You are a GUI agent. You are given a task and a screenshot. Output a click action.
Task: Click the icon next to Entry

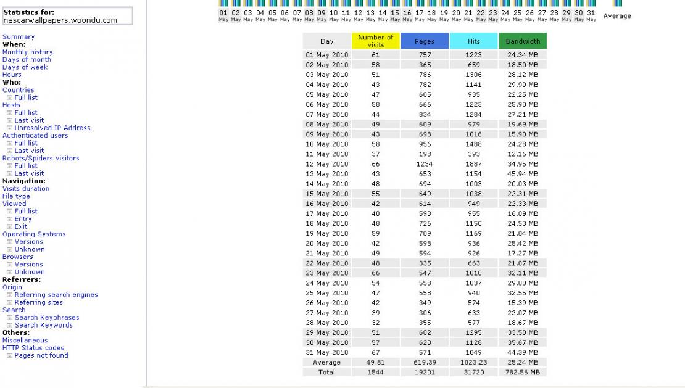coord(10,219)
